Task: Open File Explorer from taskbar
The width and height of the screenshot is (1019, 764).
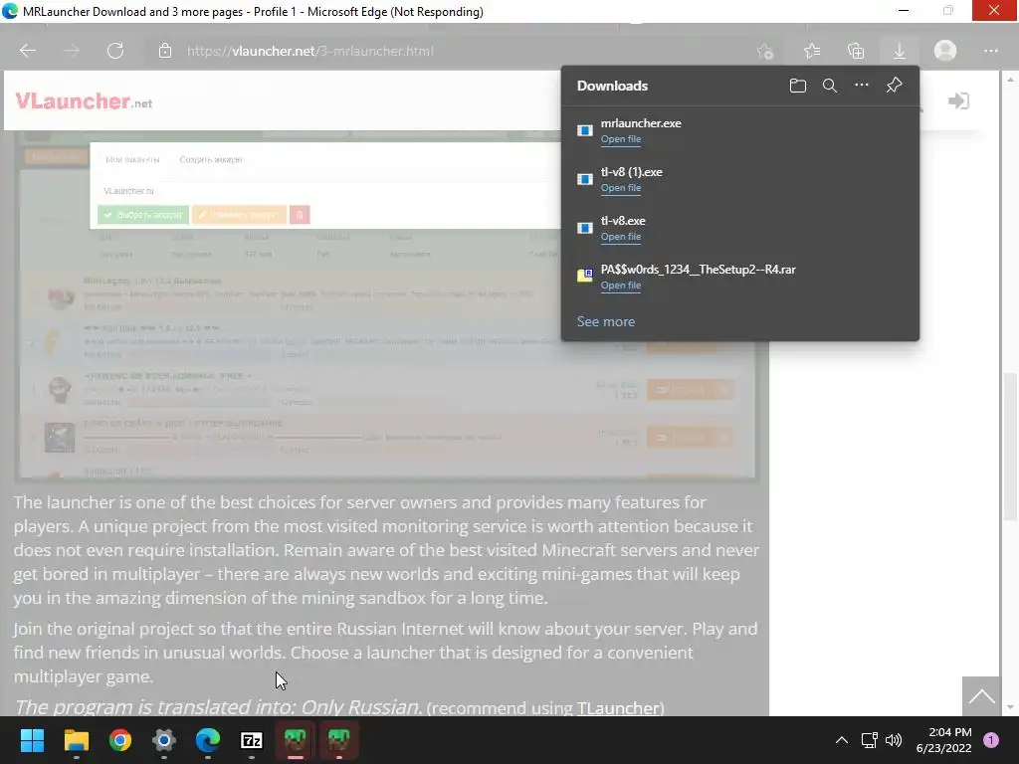Action: tap(76, 740)
